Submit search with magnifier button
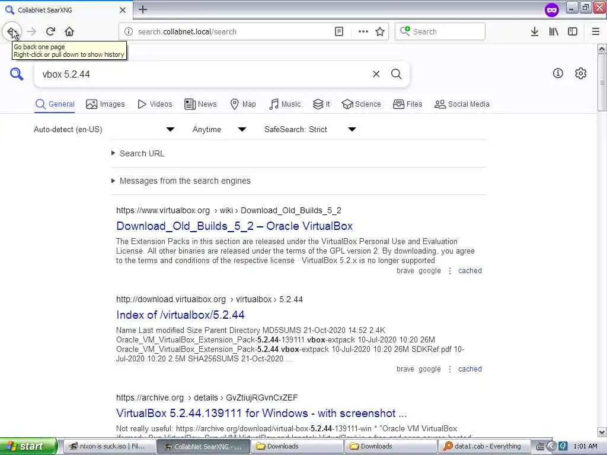Screen dimensions: 607x455 tap(396, 74)
